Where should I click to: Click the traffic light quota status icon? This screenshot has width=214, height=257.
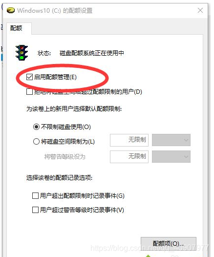coord(21,53)
